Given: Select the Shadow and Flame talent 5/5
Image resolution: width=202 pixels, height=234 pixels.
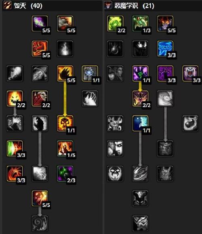Looking at the screenshot, I should point(40,198).
